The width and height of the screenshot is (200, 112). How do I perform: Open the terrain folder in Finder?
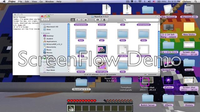click(x=81, y=66)
